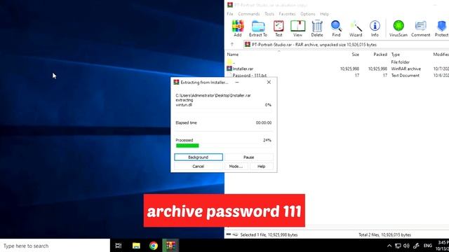Click the Windows search box
449x252 pixels.
(x=55, y=246)
